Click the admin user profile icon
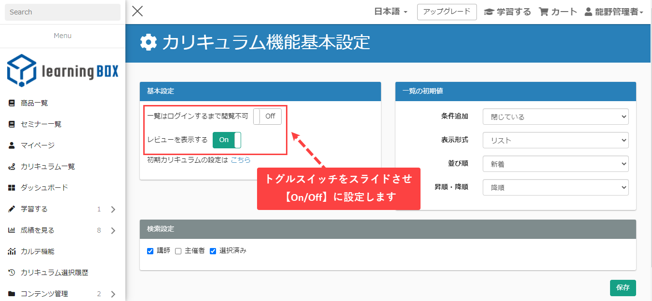The width and height of the screenshot is (652, 301). pos(588,12)
